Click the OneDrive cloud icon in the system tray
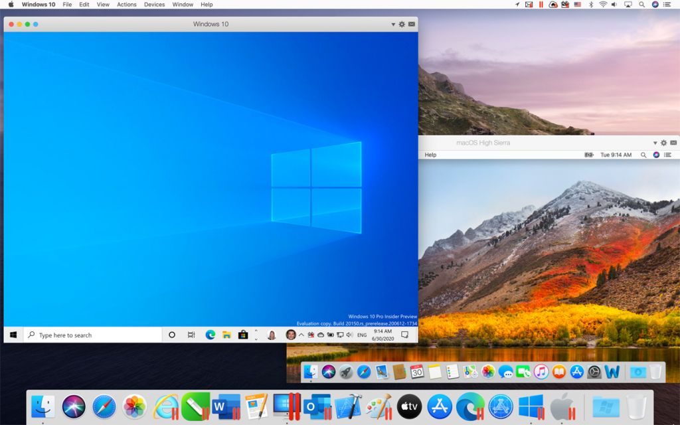 click(321, 335)
